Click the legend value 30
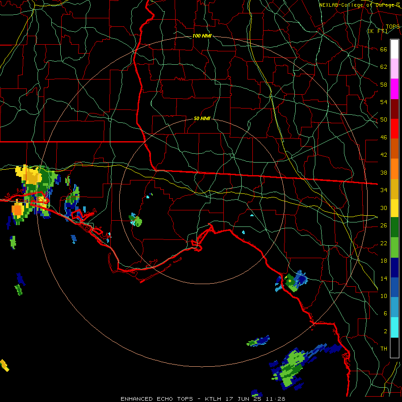 pyautogui.click(x=384, y=208)
